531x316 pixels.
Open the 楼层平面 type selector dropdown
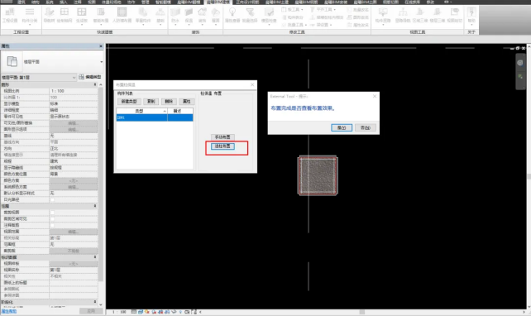click(x=52, y=62)
